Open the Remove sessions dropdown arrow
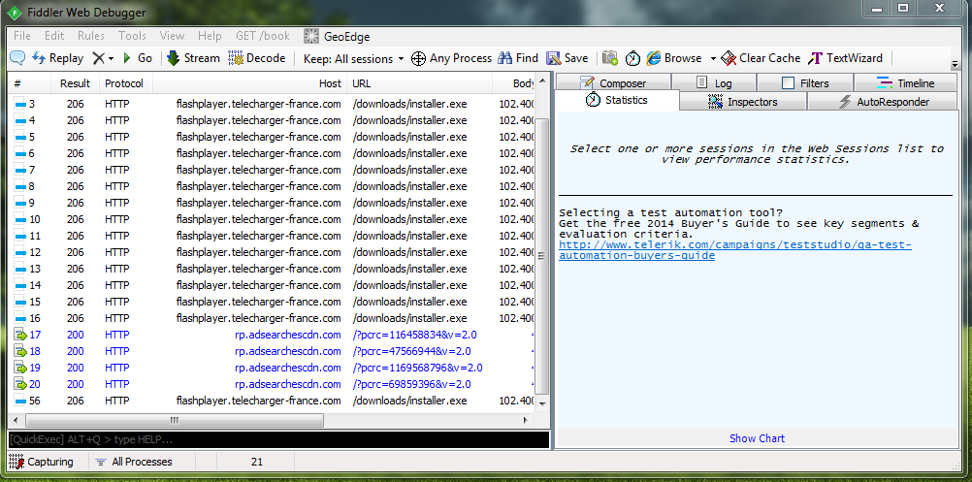 pos(111,59)
